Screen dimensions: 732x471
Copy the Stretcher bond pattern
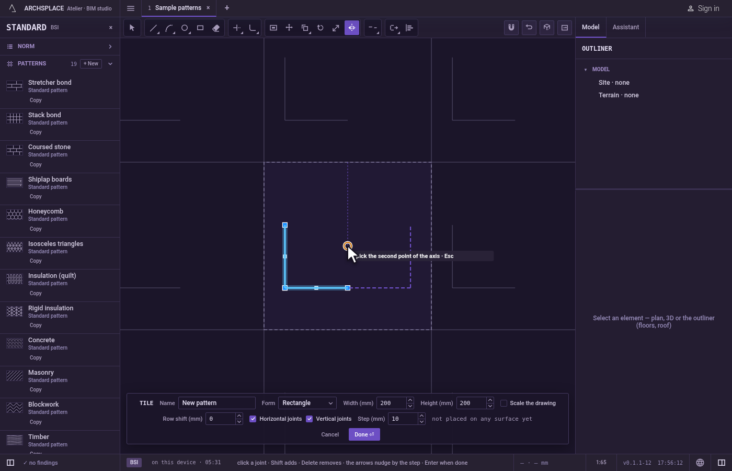(x=36, y=100)
